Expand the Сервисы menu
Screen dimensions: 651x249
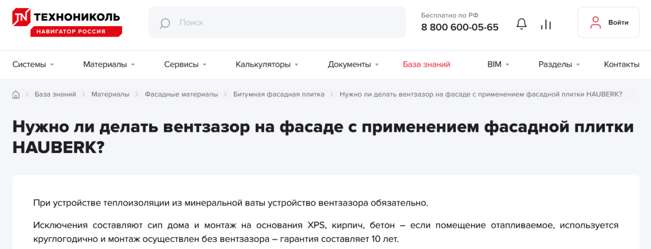[185, 64]
